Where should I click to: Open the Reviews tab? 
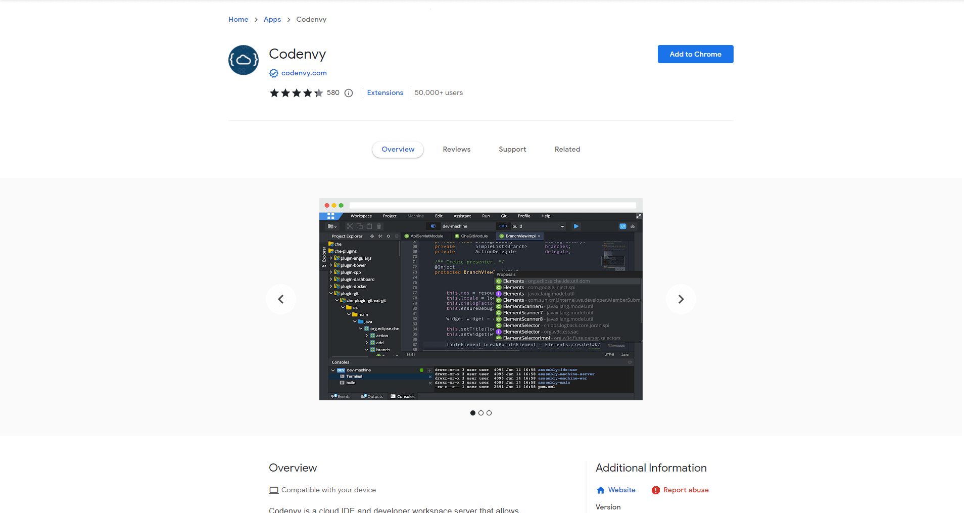tap(457, 150)
